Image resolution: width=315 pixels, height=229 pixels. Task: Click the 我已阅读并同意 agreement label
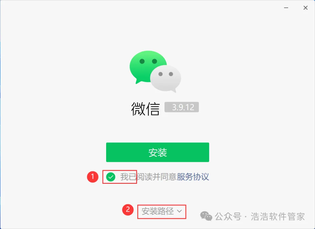click(148, 177)
